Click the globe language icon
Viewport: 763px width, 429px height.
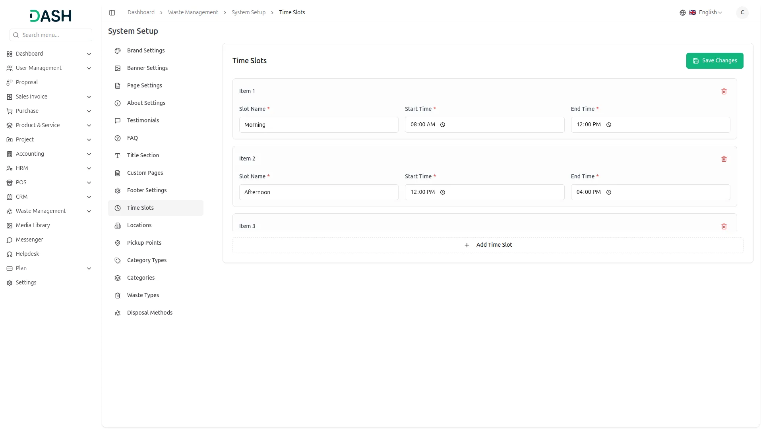click(682, 13)
